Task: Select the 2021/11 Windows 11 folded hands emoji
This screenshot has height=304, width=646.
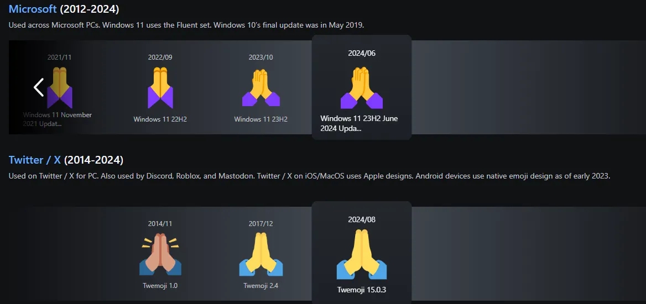Action: pyautogui.click(x=59, y=88)
